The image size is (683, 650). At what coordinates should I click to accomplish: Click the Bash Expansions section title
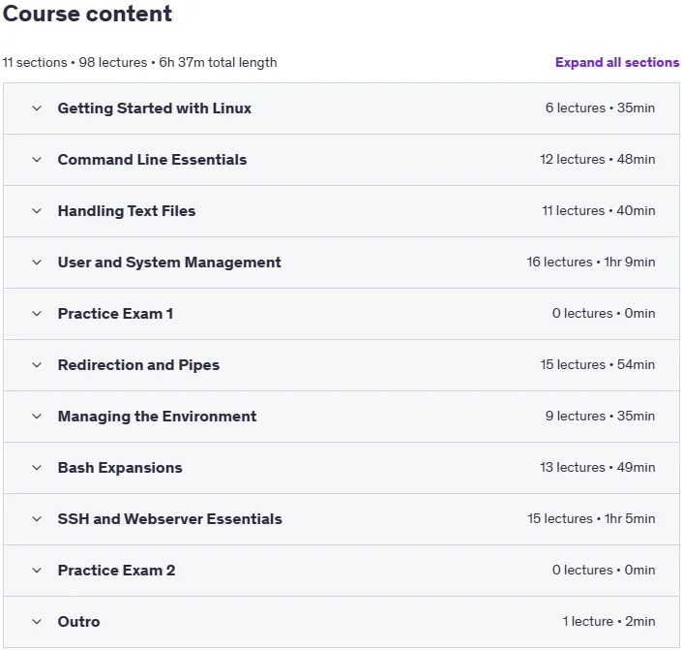pos(120,468)
